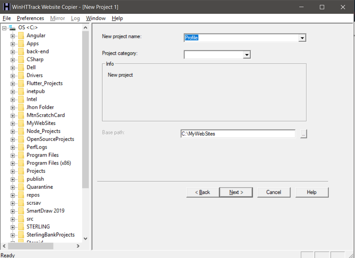The image size is (355, 258).
Task: Open the Mirror menu
Action: 57,18
